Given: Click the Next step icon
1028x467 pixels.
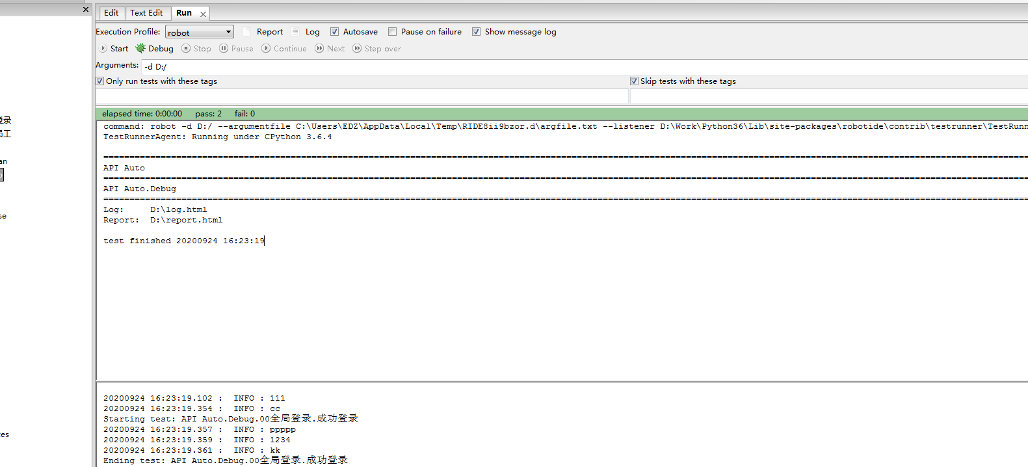Looking at the screenshot, I should pos(319,48).
